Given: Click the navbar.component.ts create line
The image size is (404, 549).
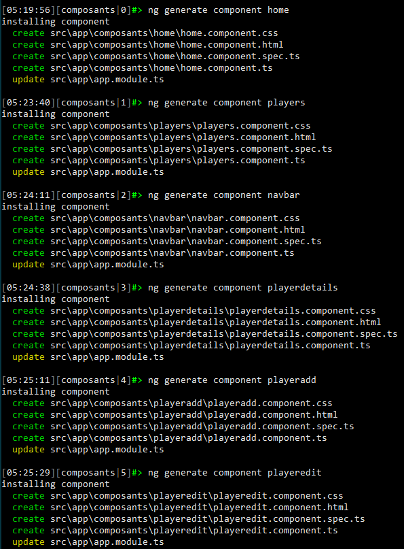Looking at the screenshot, I should tap(153, 253).
